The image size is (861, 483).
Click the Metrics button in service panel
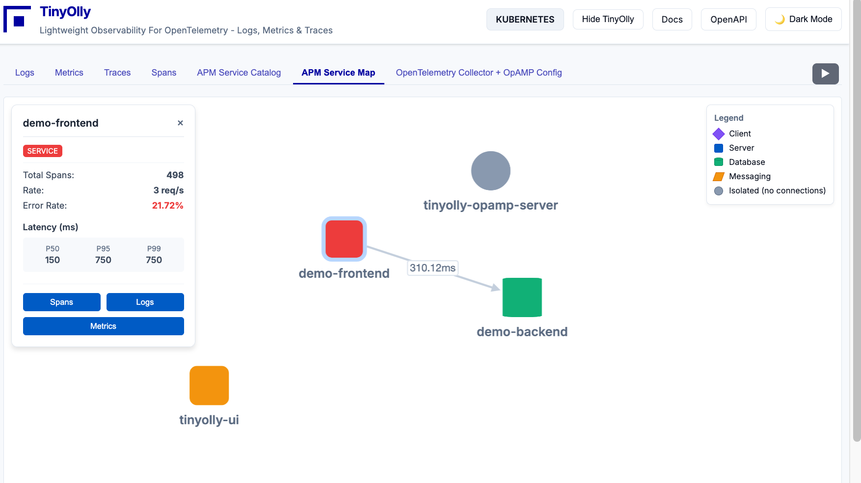[103, 326]
